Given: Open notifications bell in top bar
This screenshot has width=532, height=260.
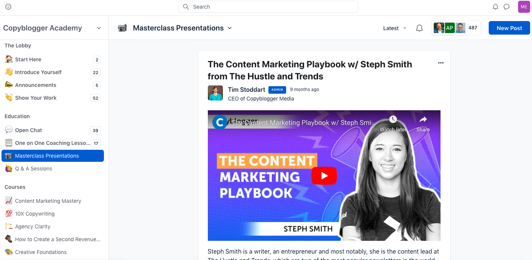Looking at the screenshot, I should pyautogui.click(x=495, y=7).
